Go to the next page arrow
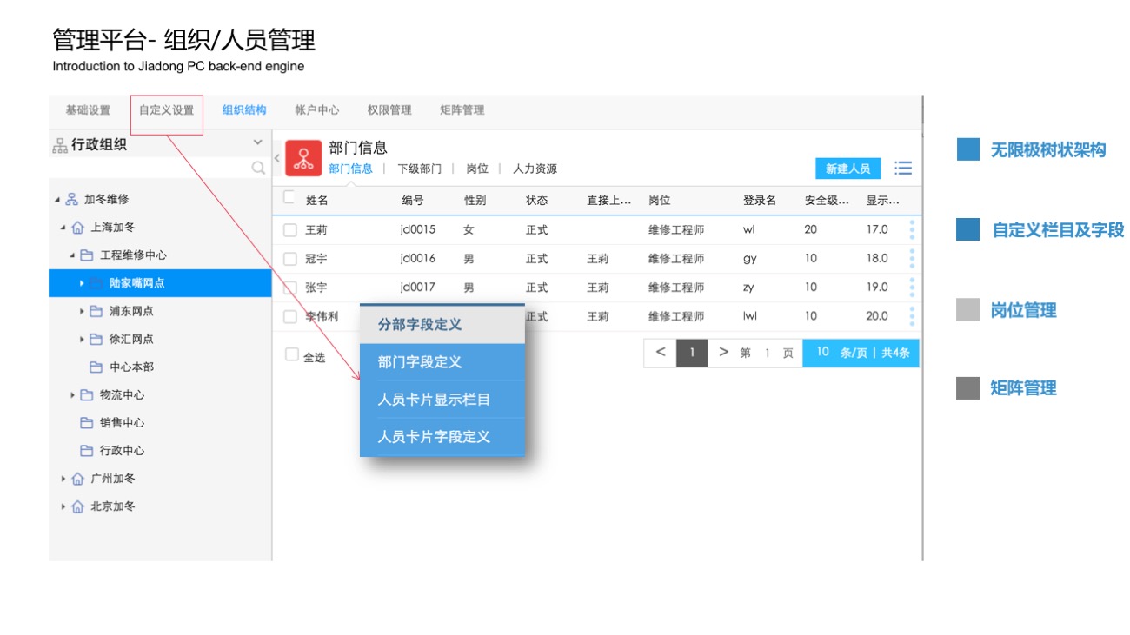The height and width of the screenshot is (635, 1130). [723, 353]
